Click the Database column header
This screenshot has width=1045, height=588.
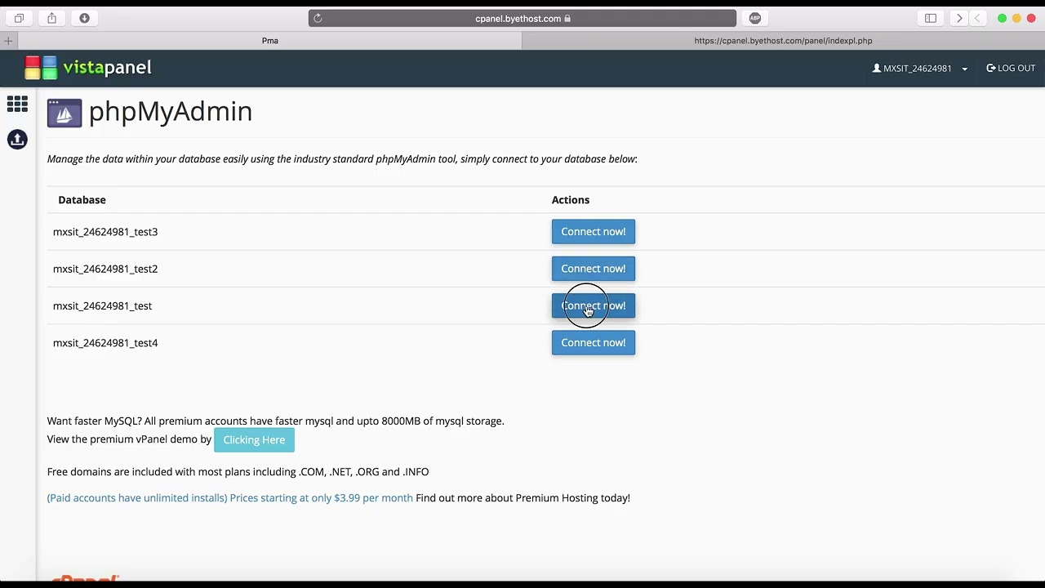[82, 200]
